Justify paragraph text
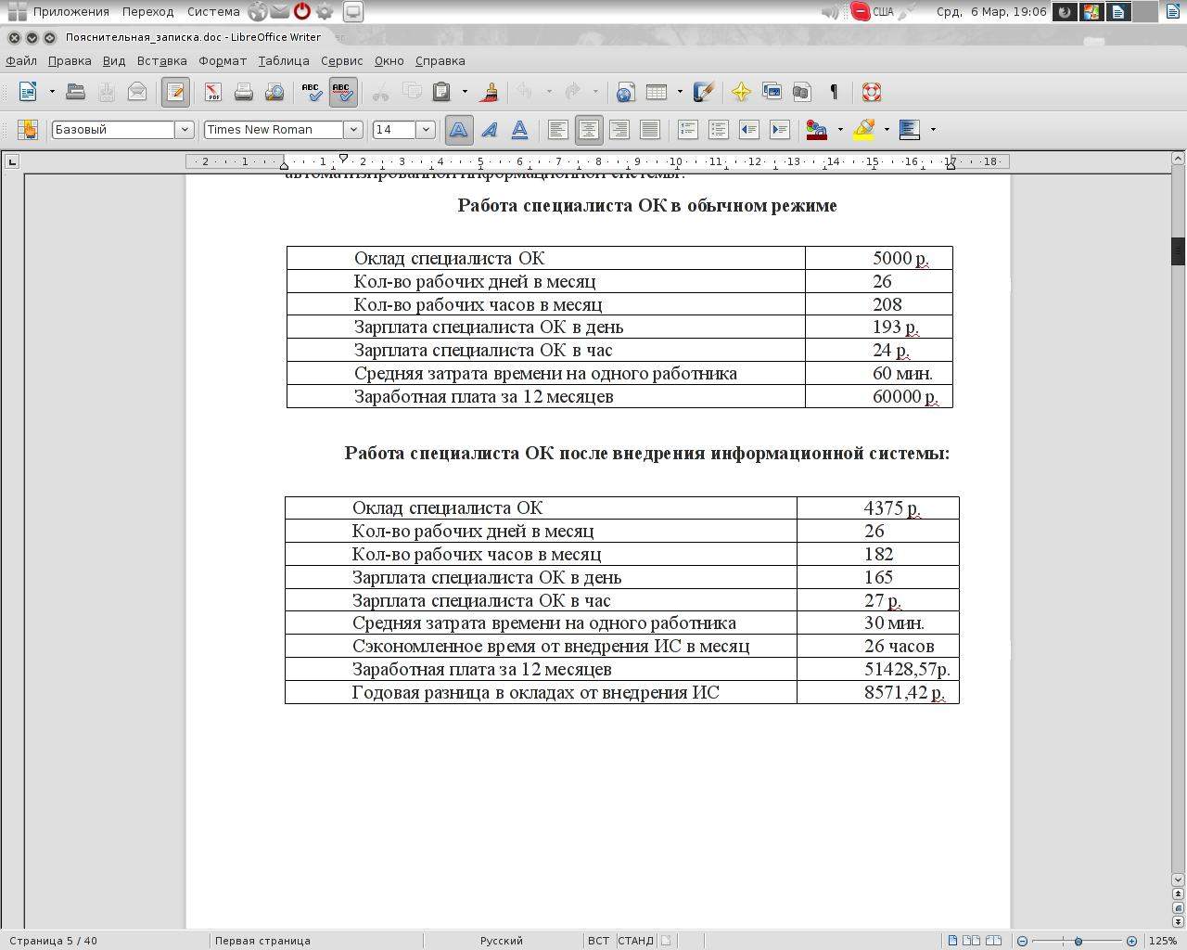 pyautogui.click(x=649, y=130)
